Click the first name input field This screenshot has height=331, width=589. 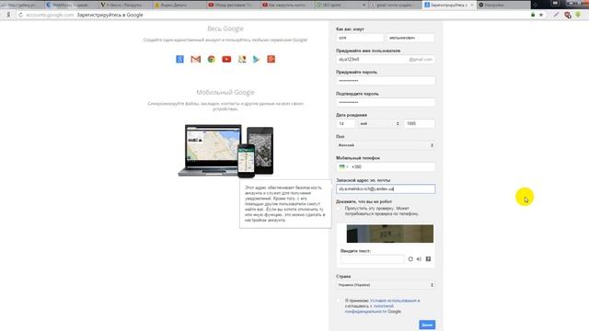(360, 38)
